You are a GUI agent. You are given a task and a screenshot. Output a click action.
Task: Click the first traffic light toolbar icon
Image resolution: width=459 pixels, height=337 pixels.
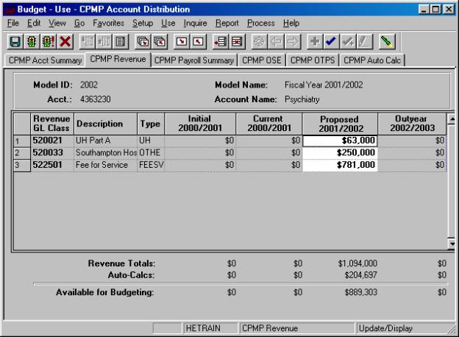31,41
